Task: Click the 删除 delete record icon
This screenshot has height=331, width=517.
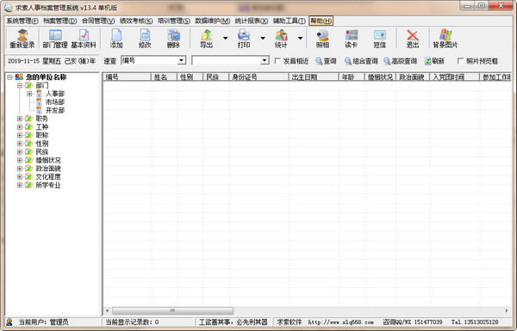Action: click(x=173, y=39)
